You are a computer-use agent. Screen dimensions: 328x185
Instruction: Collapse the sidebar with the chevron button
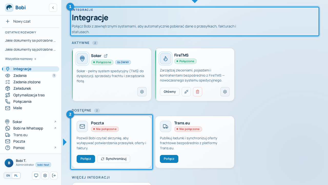tap(53, 8)
